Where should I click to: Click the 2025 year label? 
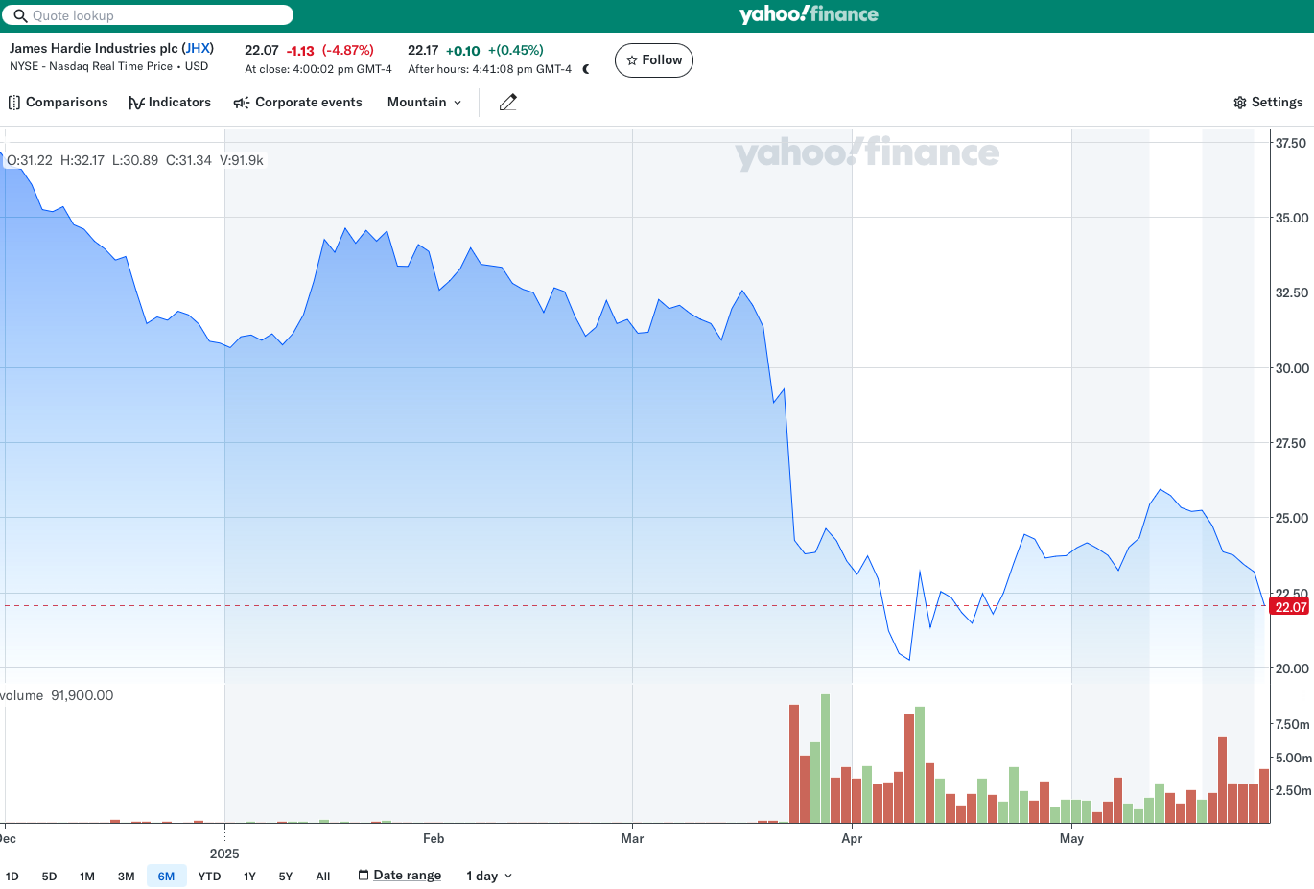click(224, 854)
